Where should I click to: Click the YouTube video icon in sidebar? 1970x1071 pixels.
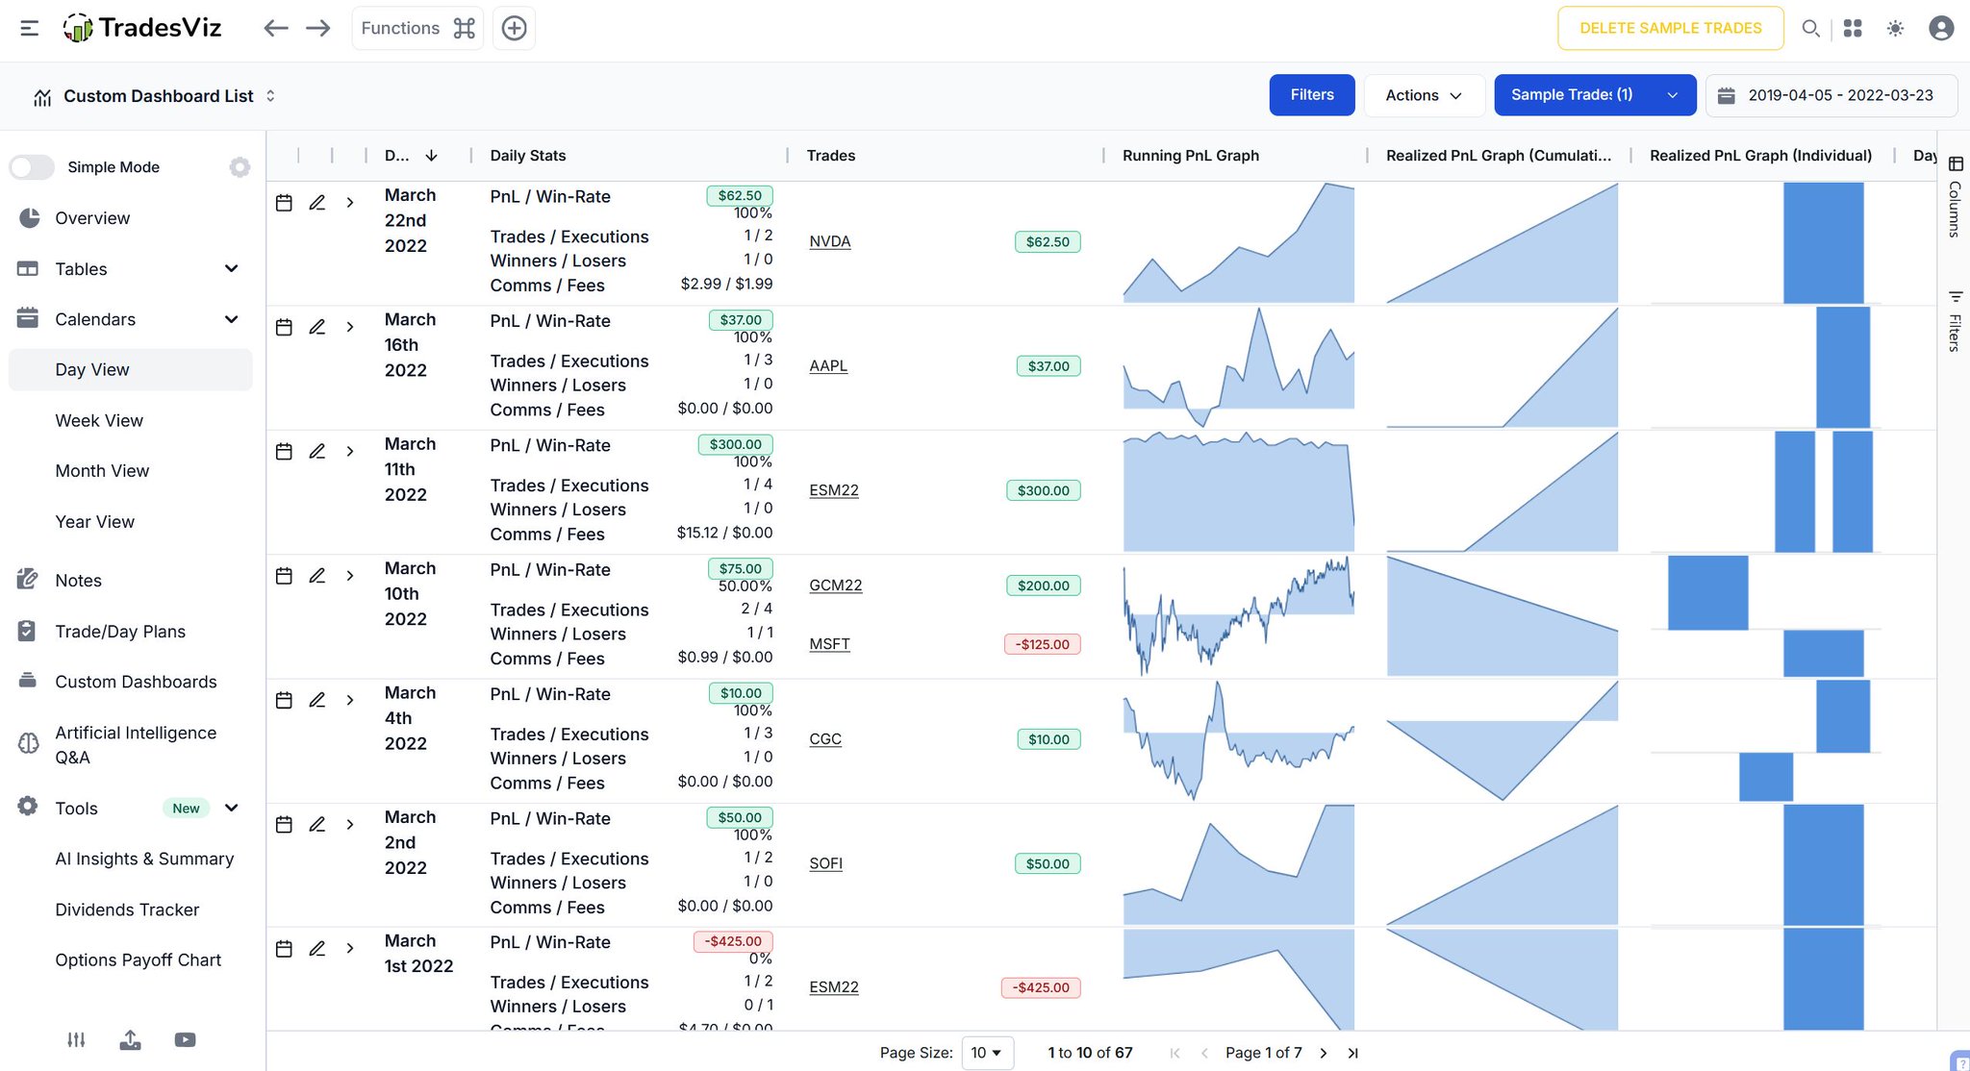tap(185, 1039)
